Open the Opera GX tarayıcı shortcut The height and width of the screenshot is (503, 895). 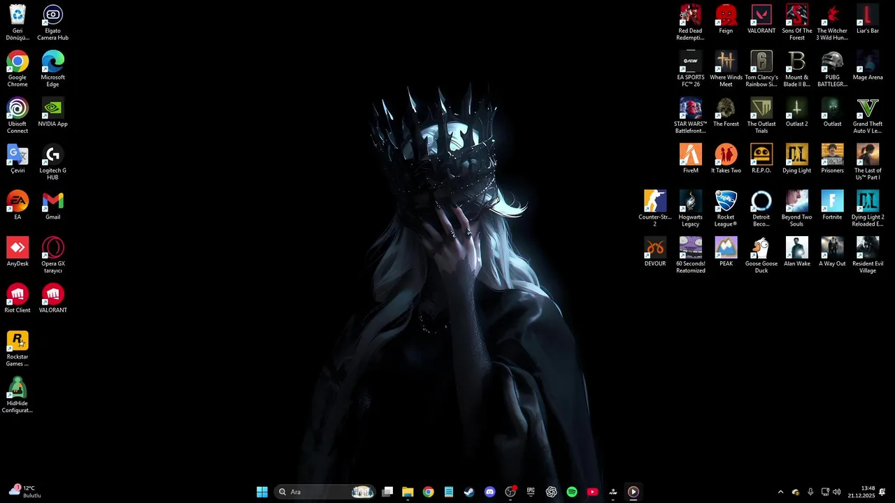[53, 256]
